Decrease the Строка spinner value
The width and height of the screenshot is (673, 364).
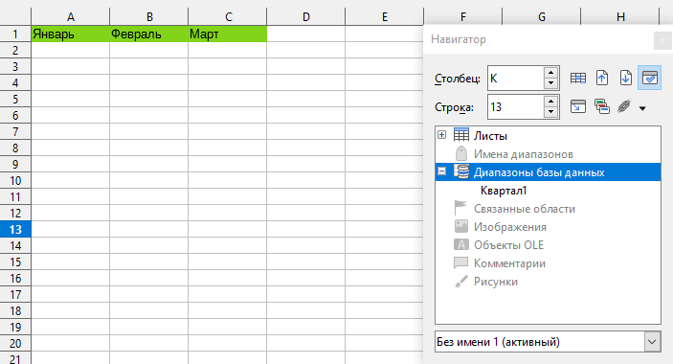[550, 112]
